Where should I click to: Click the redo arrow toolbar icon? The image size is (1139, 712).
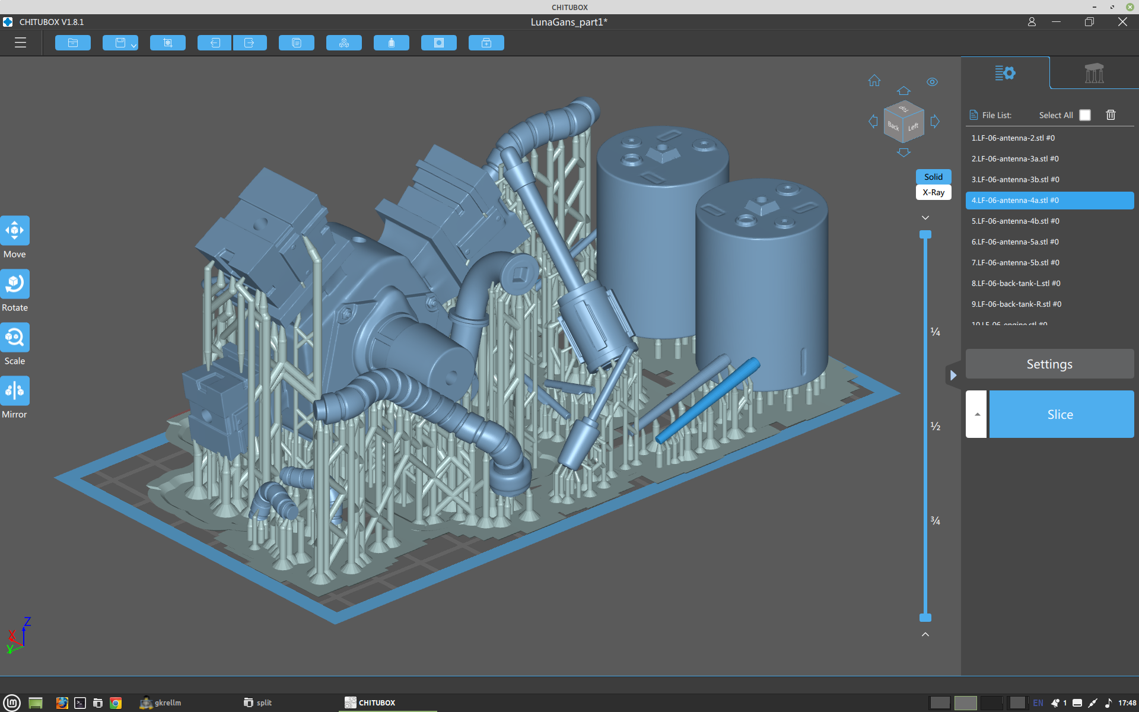pyautogui.click(x=249, y=43)
